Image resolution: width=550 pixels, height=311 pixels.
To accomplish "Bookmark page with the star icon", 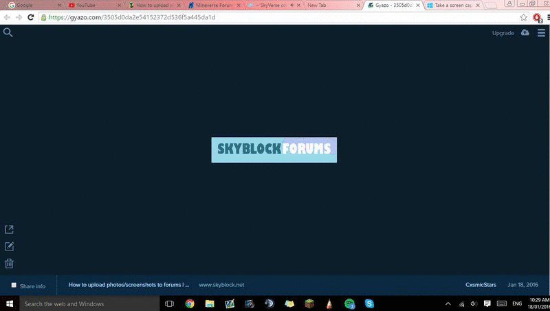I will [x=523, y=17].
